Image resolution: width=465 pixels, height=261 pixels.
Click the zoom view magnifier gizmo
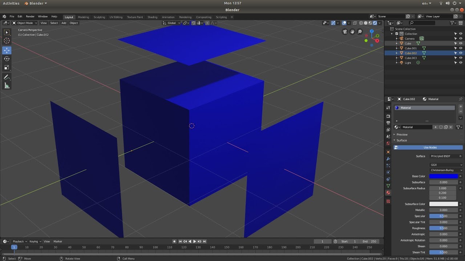click(360, 32)
